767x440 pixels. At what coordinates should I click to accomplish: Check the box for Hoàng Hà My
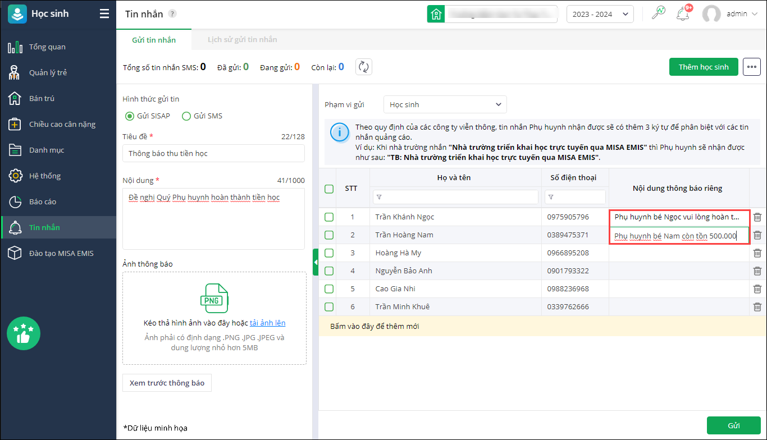(x=329, y=253)
